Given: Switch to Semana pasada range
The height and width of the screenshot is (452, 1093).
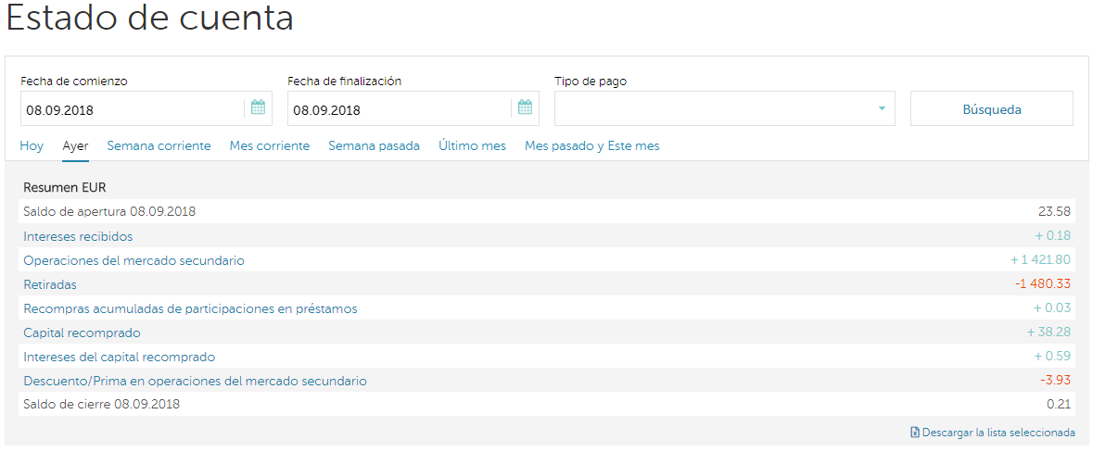Looking at the screenshot, I should (374, 146).
